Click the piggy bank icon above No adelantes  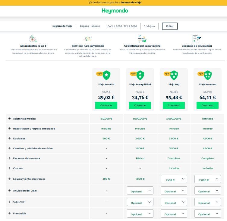33,39
